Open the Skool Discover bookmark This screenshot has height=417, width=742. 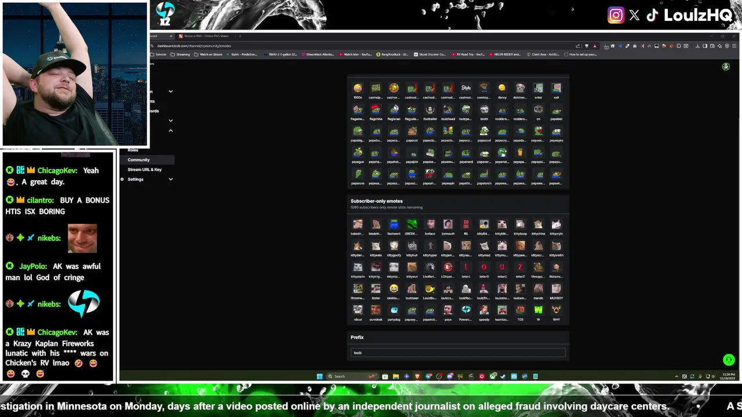pyautogui.click(x=430, y=54)
